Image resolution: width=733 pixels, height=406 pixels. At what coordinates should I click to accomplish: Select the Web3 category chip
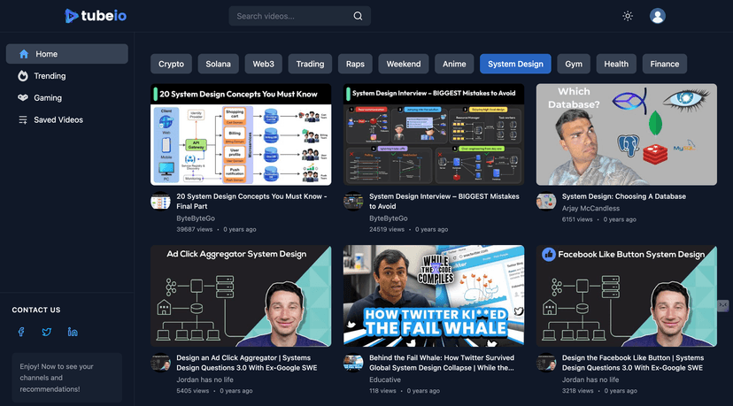tap(263, 64)
